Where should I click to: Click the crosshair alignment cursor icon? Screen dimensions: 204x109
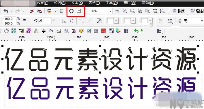pos(36,31)
